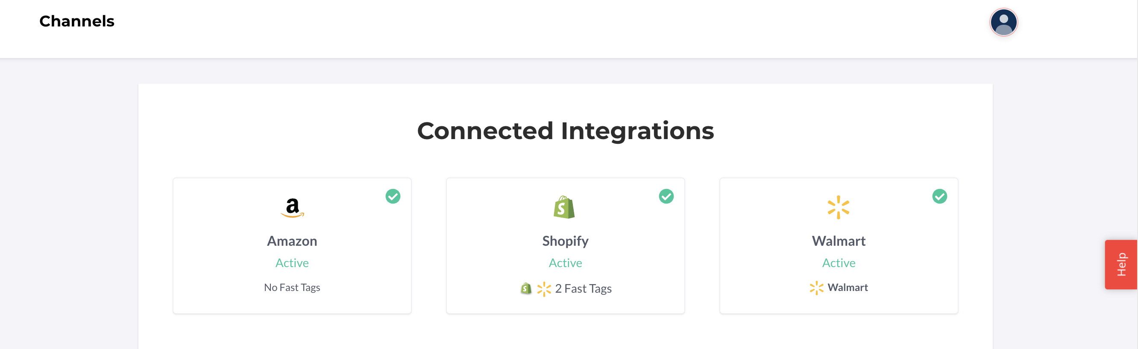Click small Shopify fast tag icon

coord(526,288)
